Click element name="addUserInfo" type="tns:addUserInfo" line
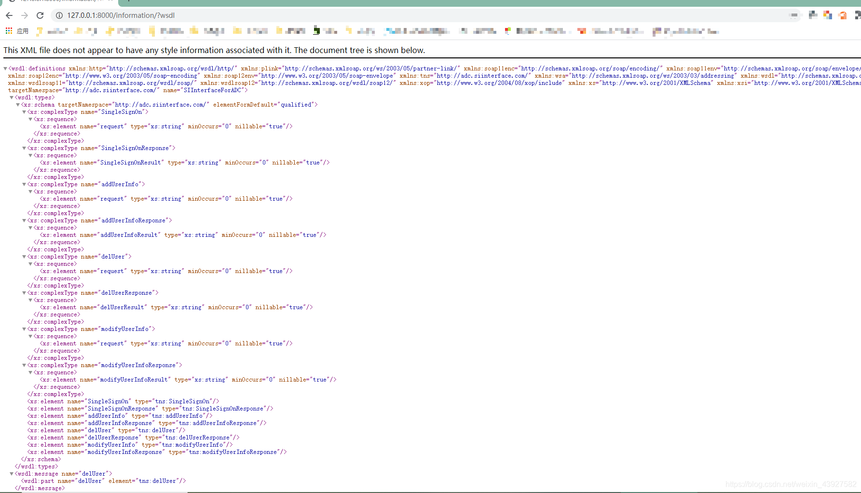The image size is (861, 493). coord(120,416)
